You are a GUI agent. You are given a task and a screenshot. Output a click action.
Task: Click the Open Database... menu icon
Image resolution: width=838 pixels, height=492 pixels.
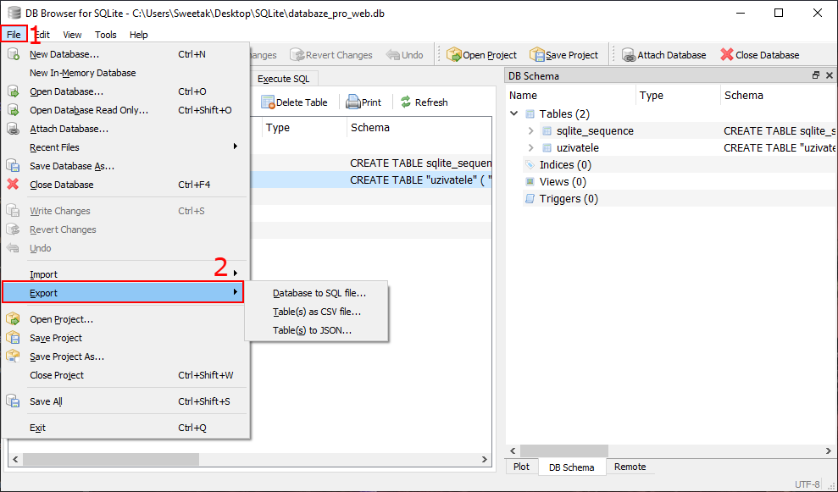(x=13, y=91)
